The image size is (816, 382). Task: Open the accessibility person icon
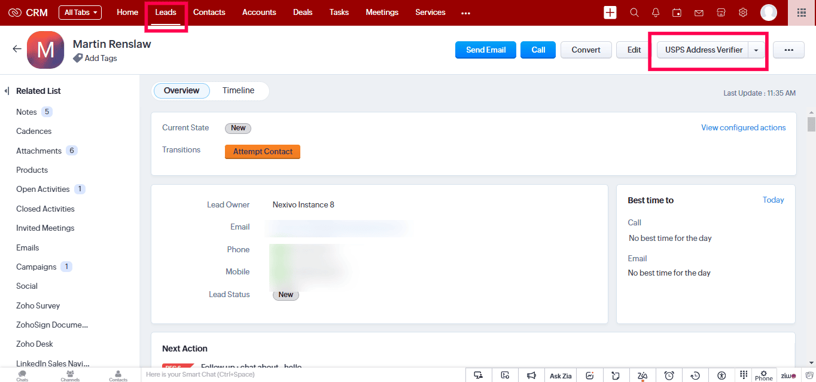(x=721, y=375)
